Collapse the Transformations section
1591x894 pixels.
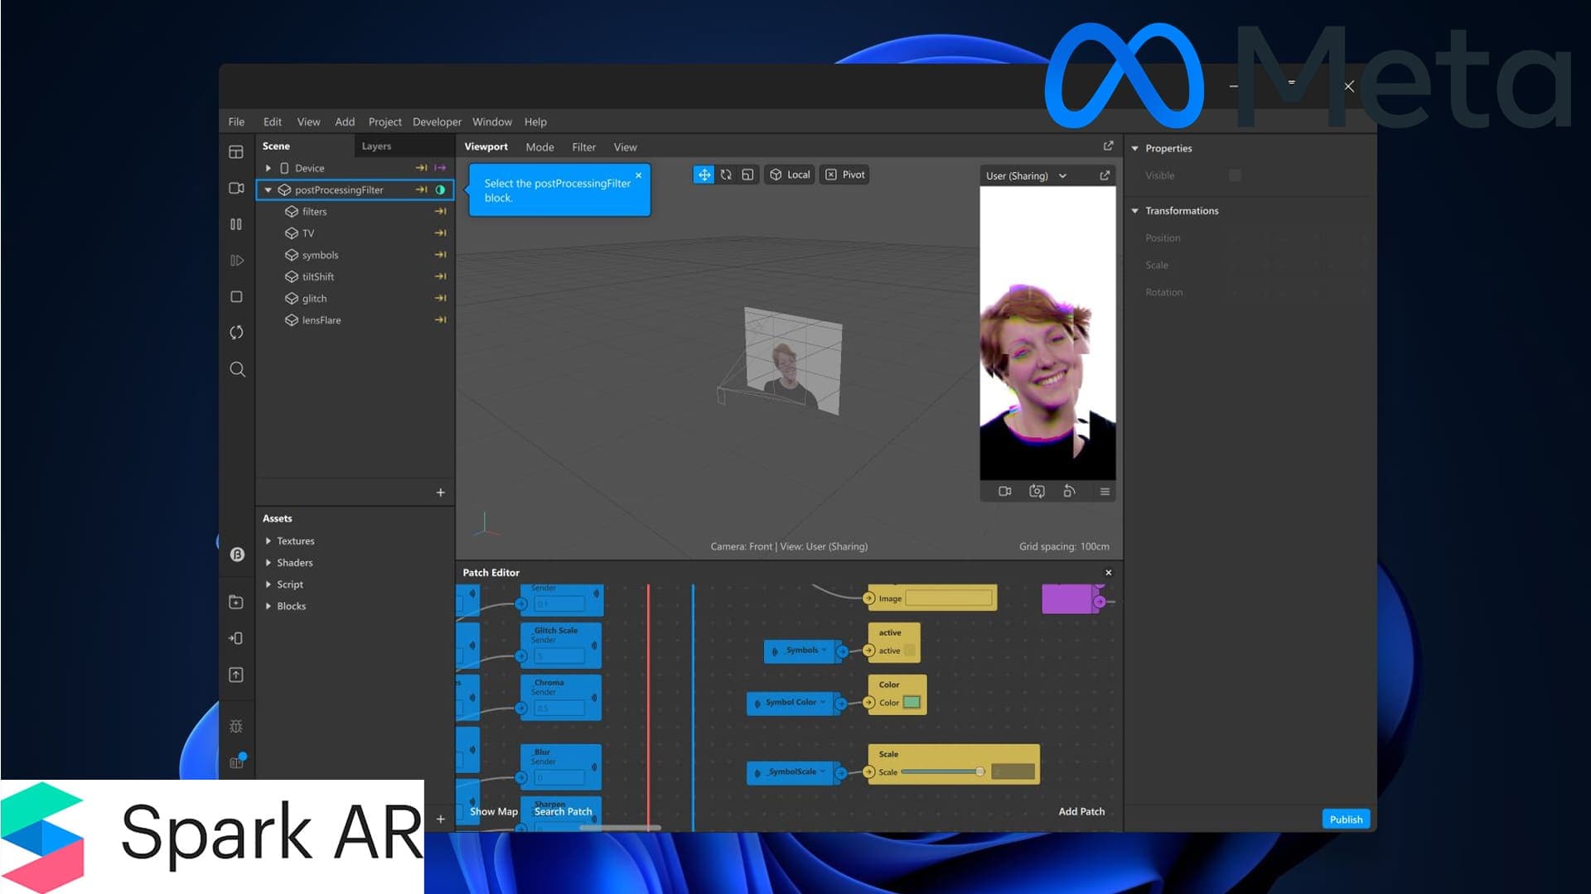tap(1134, 210)
